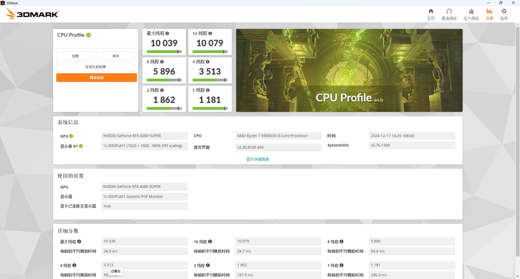
Task: Click the 记事本 tooltip label
Action: (116, 271)
